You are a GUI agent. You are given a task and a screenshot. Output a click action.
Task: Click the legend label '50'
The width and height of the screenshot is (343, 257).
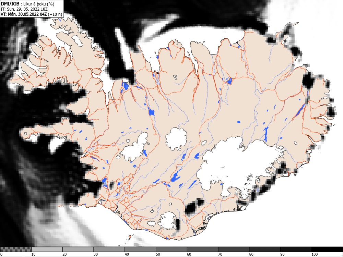[158, 254]
